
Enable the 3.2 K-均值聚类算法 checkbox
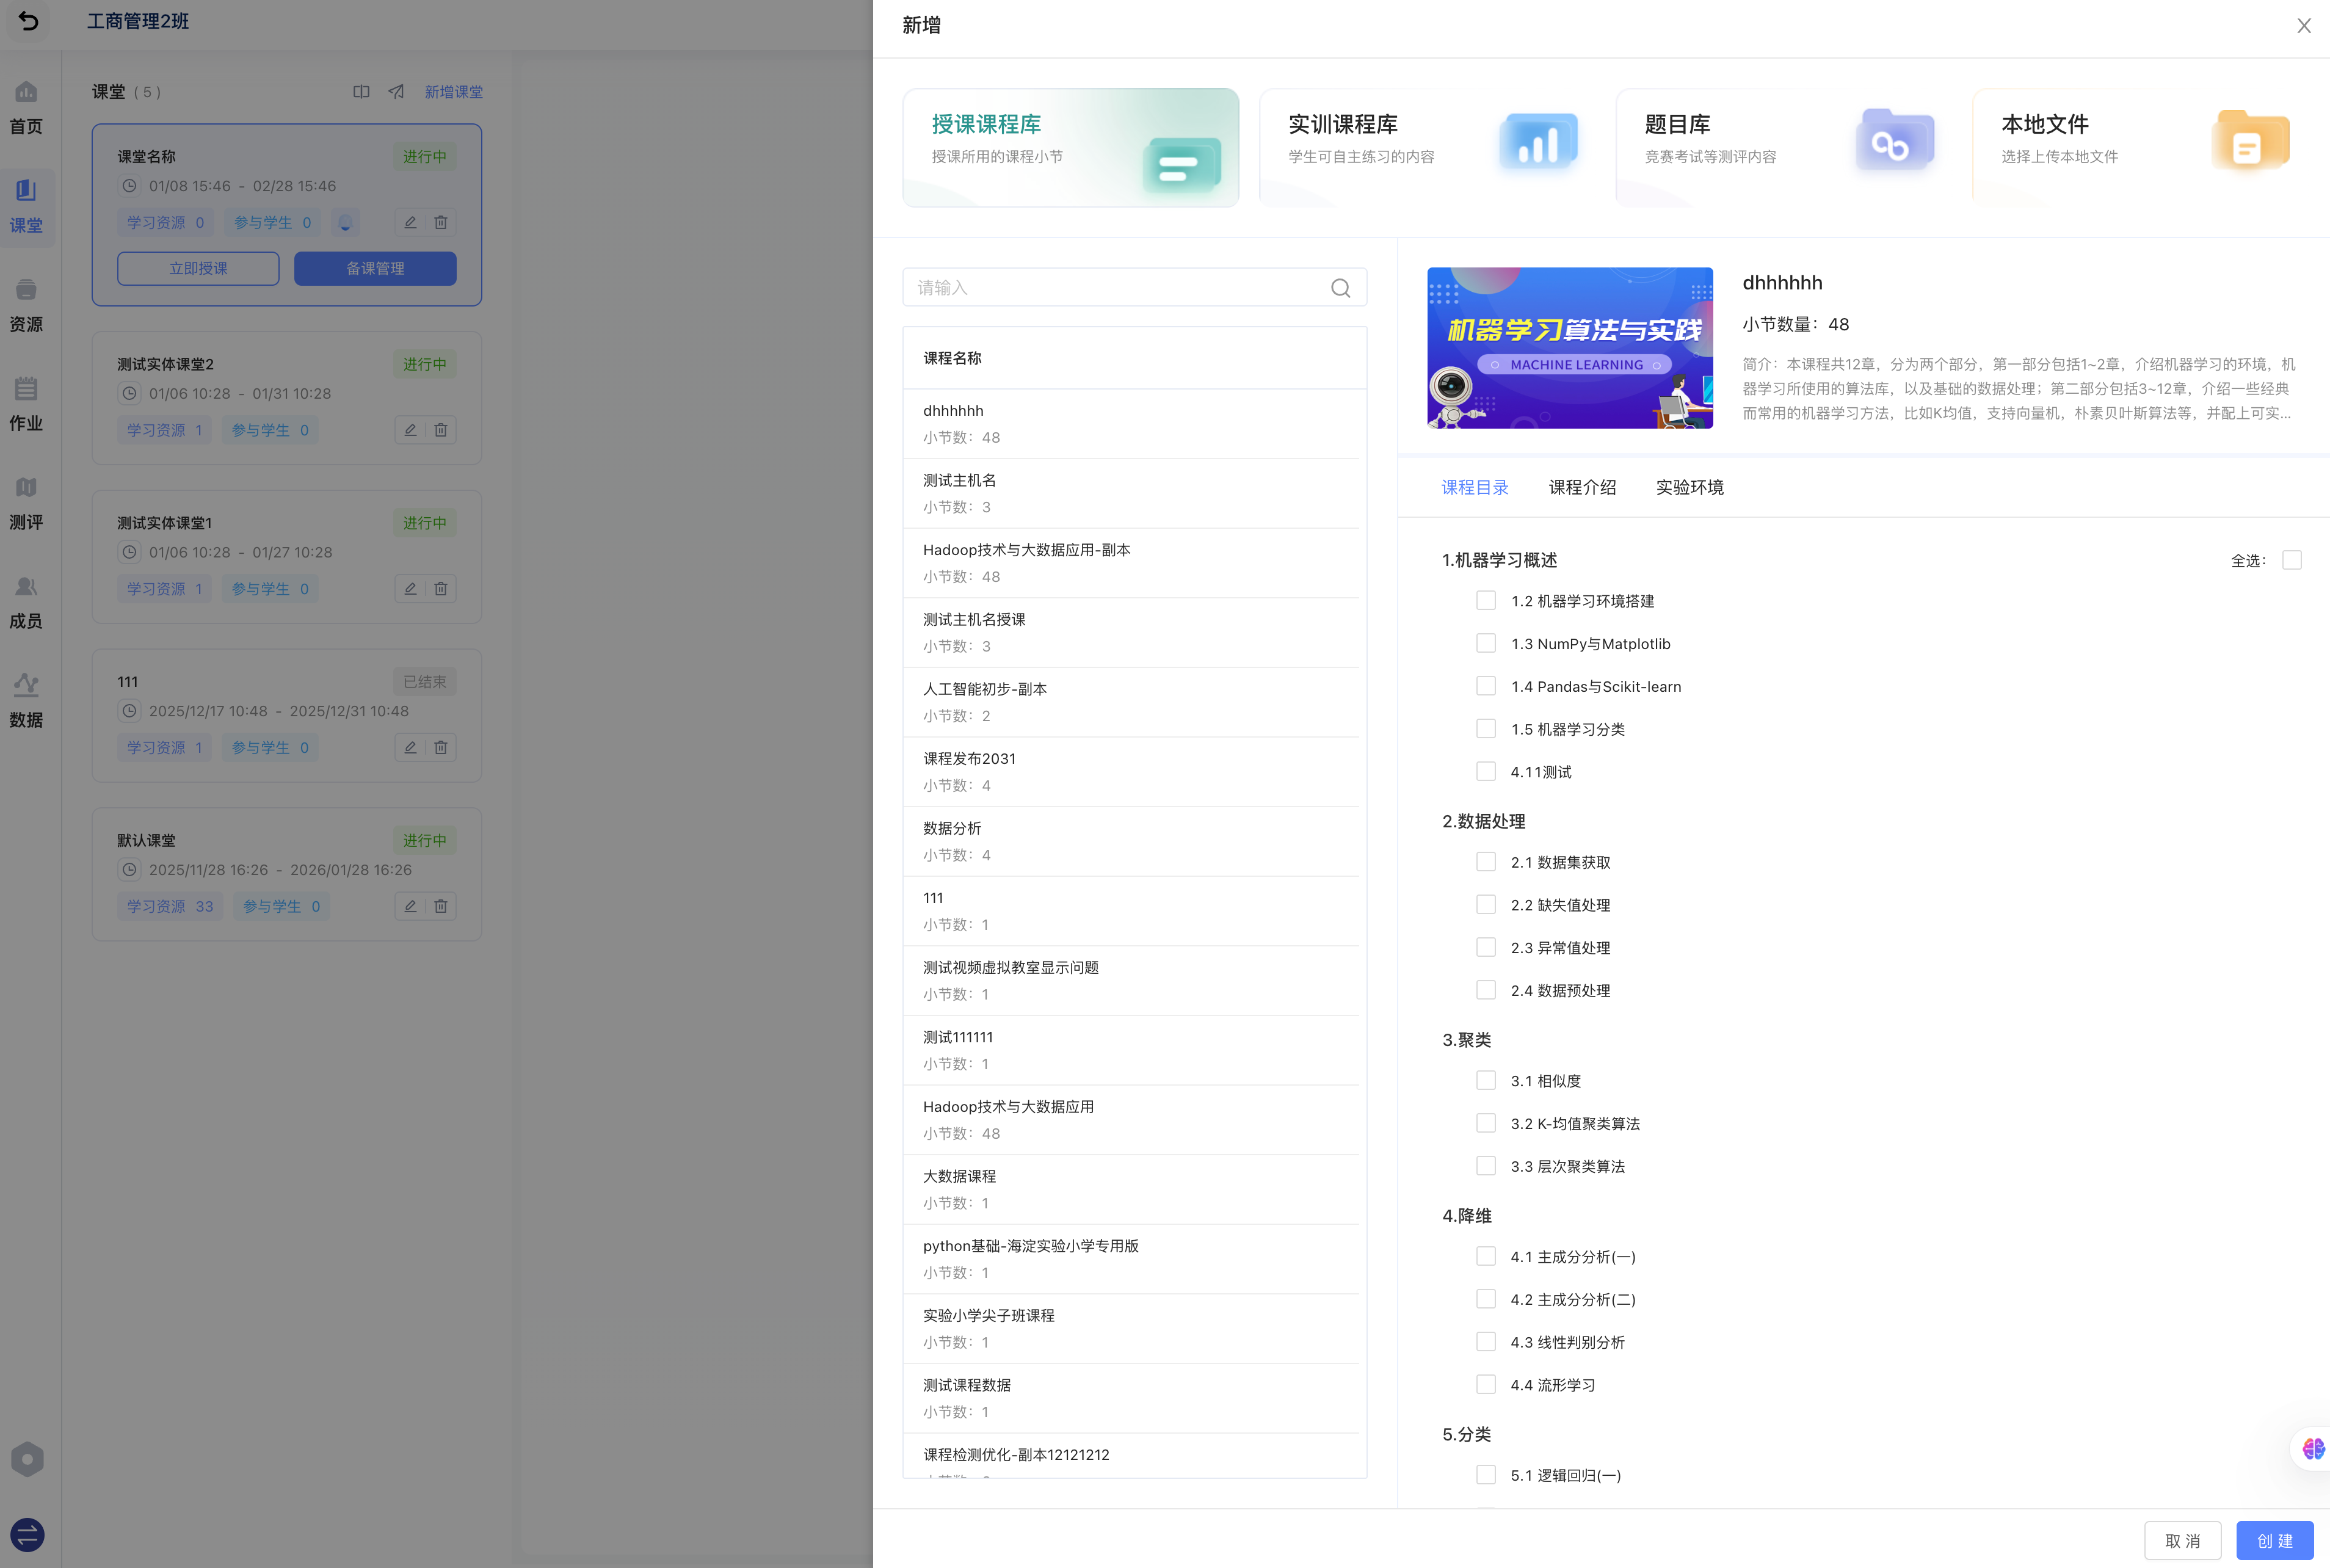click(x=1485, y=1123)
